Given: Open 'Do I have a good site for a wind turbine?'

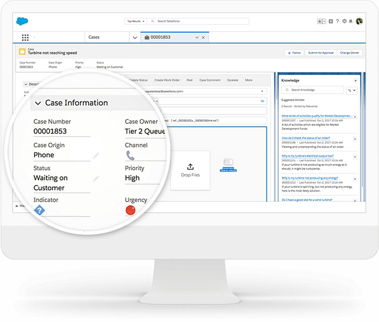Looking at the screenshot, I should 307,200.
